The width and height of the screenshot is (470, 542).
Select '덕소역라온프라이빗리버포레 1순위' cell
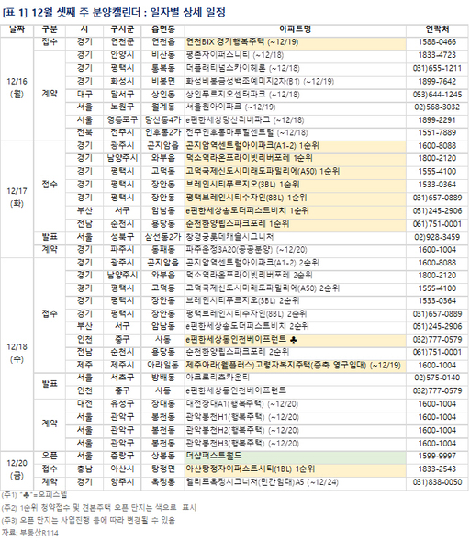296,159
